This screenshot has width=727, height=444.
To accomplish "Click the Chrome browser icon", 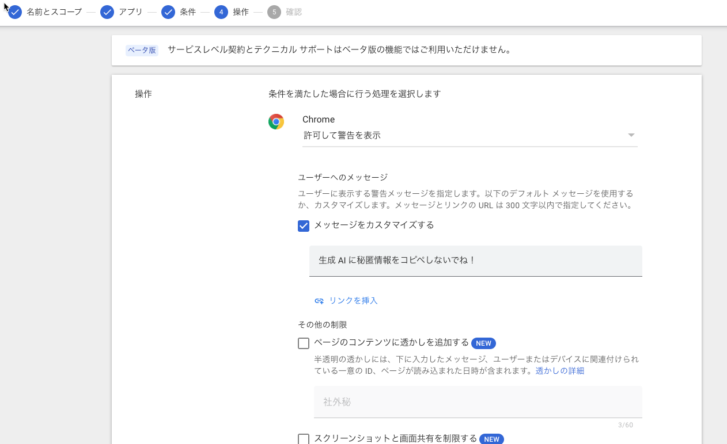I will [x=275, y=121].
